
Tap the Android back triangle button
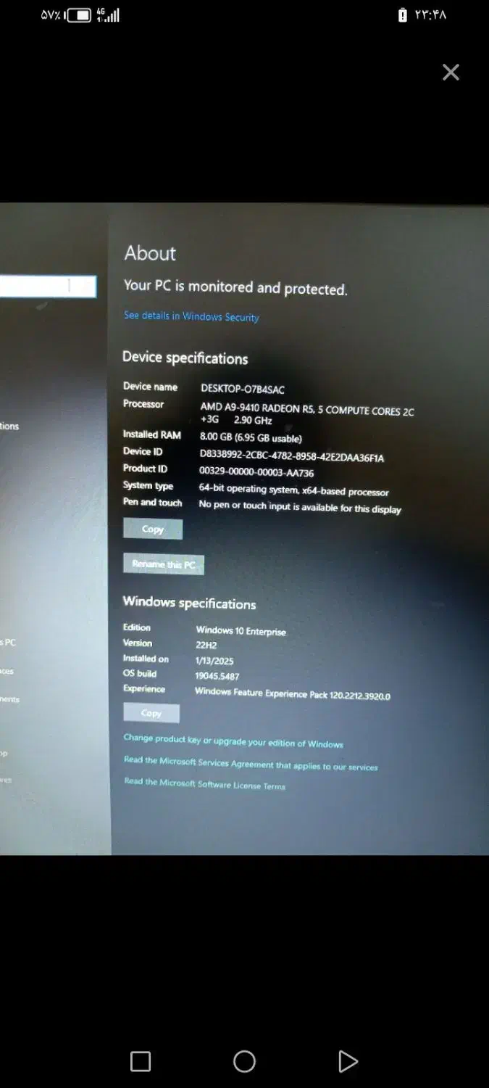(x=348, y=1062)
